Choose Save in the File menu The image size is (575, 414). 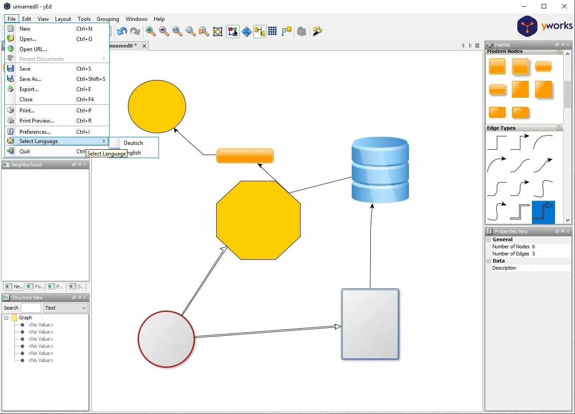pyautogui.click(x=57, y=68)
